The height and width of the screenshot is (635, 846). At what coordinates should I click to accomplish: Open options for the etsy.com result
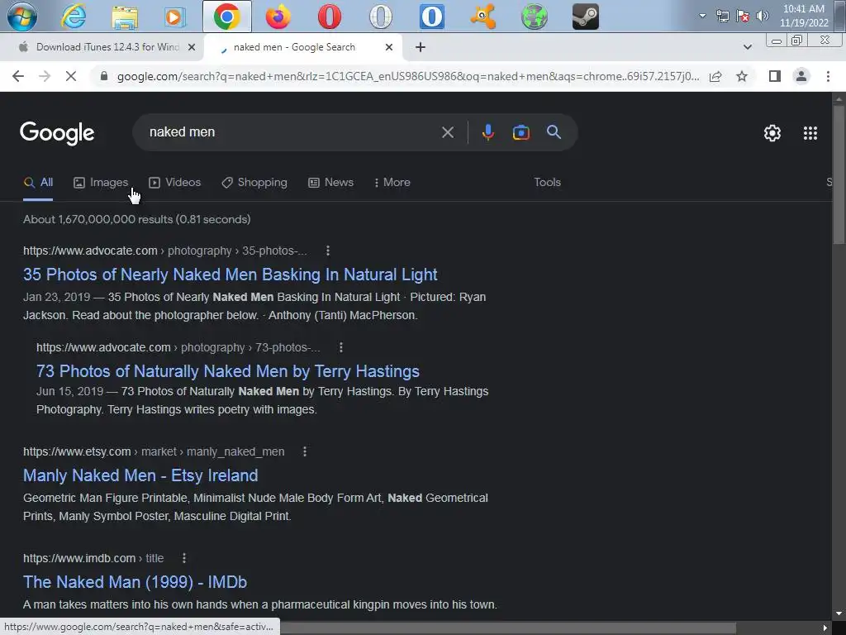304,451
